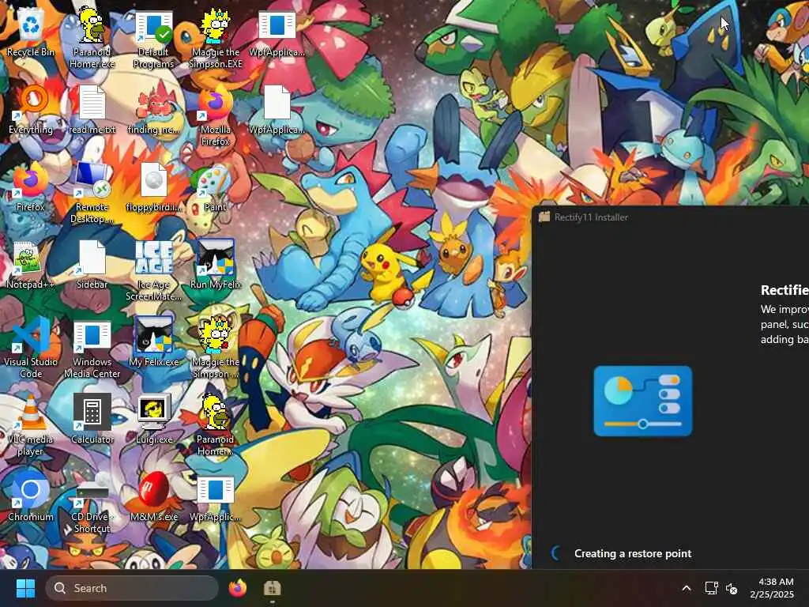Image resolution: width=809 pixels, height=607 pixels.
Task: Focus the taskbar Search box
Action: point(132,588)
